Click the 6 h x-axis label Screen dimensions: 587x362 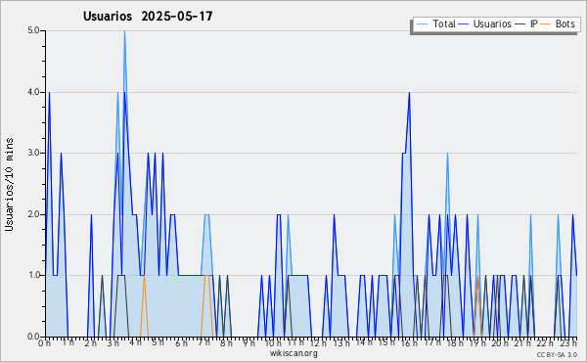(x=181, y=343)
